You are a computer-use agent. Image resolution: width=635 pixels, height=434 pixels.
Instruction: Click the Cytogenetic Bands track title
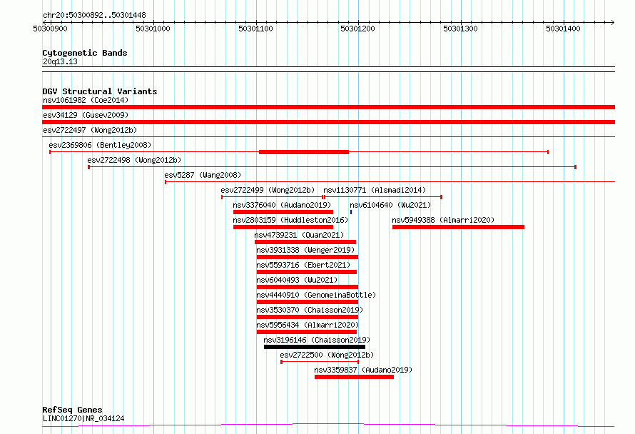[x=85, y=53]
